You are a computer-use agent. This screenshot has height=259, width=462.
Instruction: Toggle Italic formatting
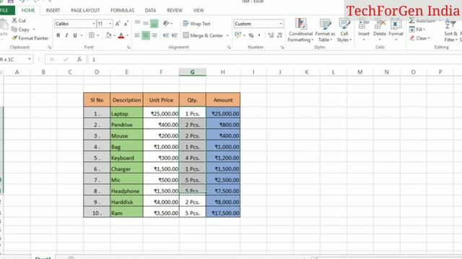coord(66,35)
